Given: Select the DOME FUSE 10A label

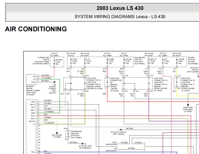Looking at the screenshot, I should (x=111, y=61).
